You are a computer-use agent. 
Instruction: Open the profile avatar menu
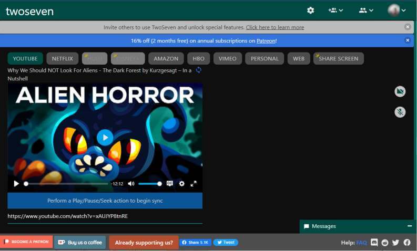(x=396, y=10)
